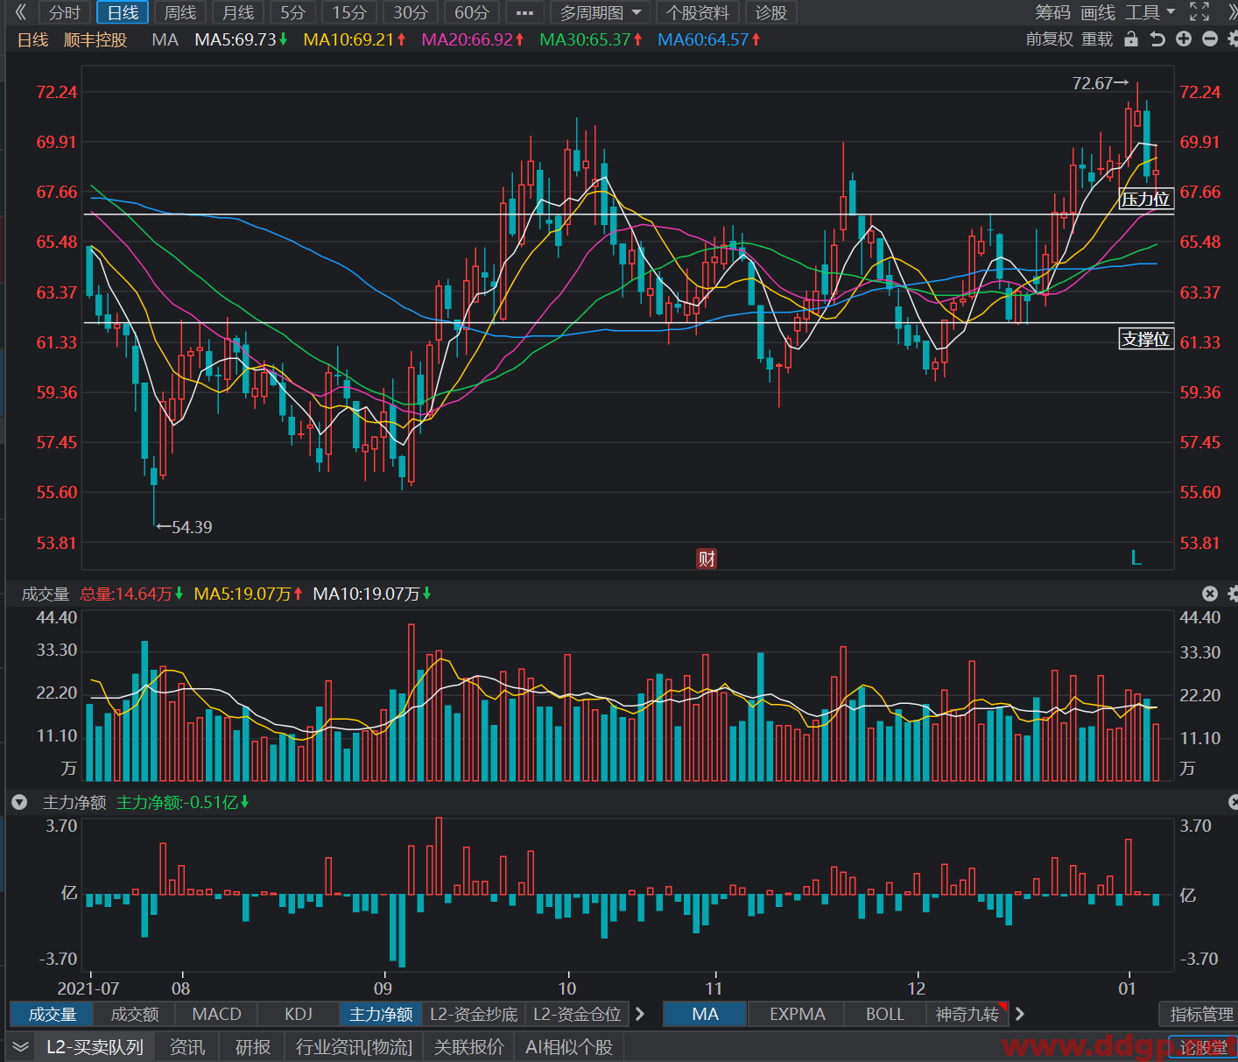
Task: Open 个股资料 stock info
Action: [698, 13]
